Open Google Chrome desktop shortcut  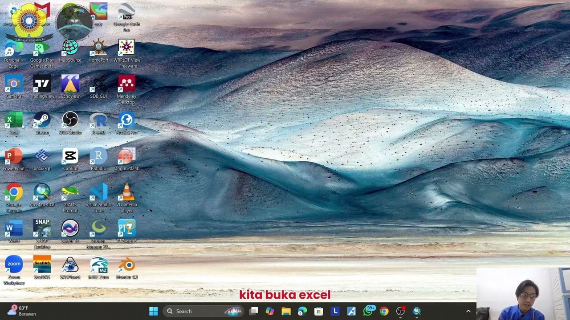click(14, 199)
